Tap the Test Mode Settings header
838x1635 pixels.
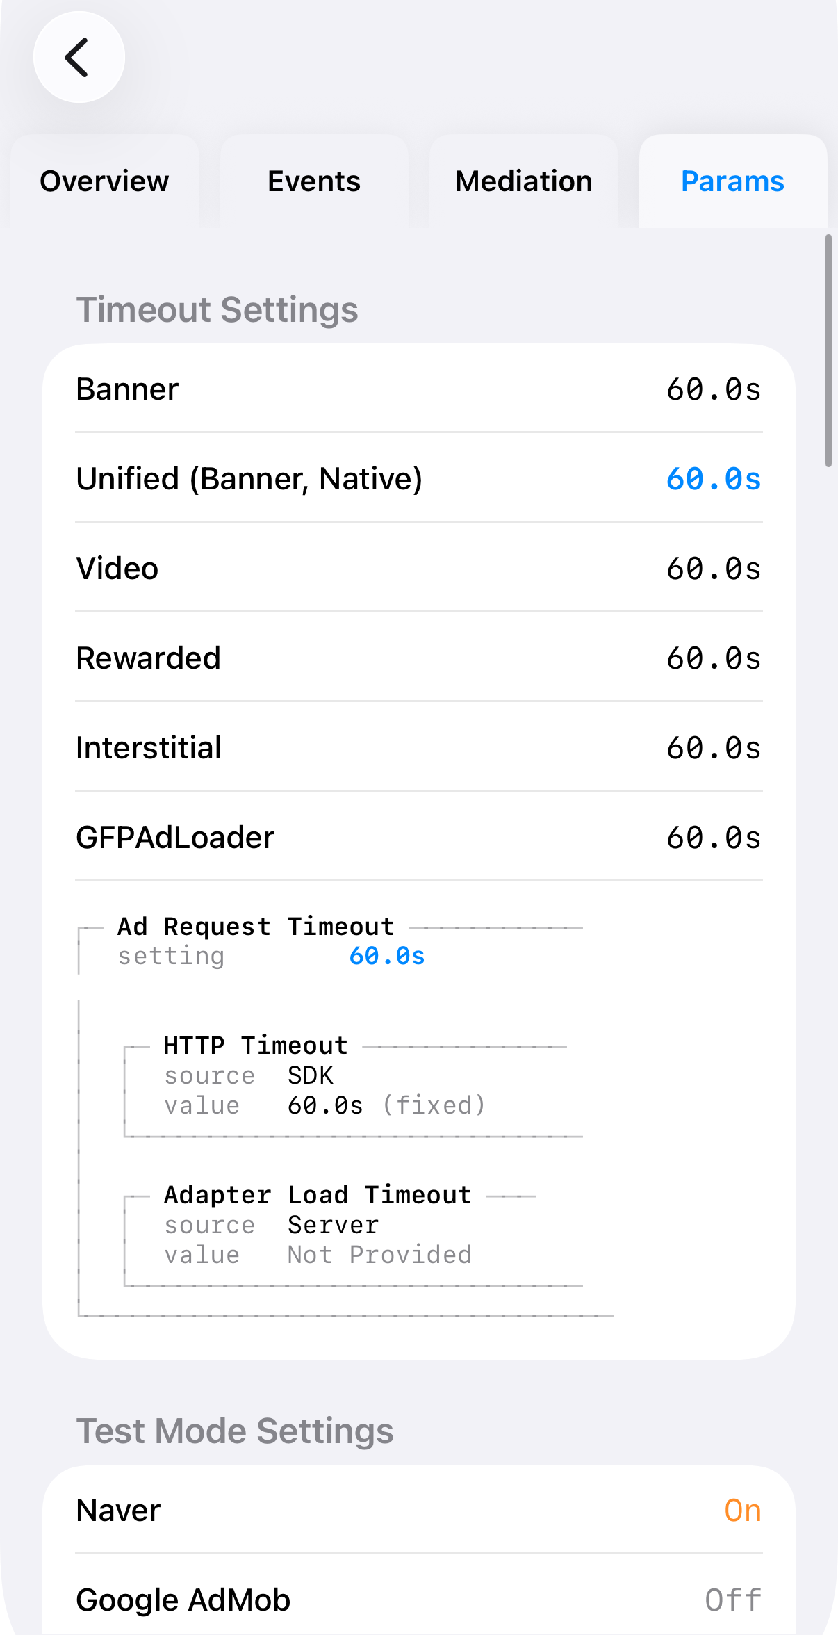coord(235,1431)
